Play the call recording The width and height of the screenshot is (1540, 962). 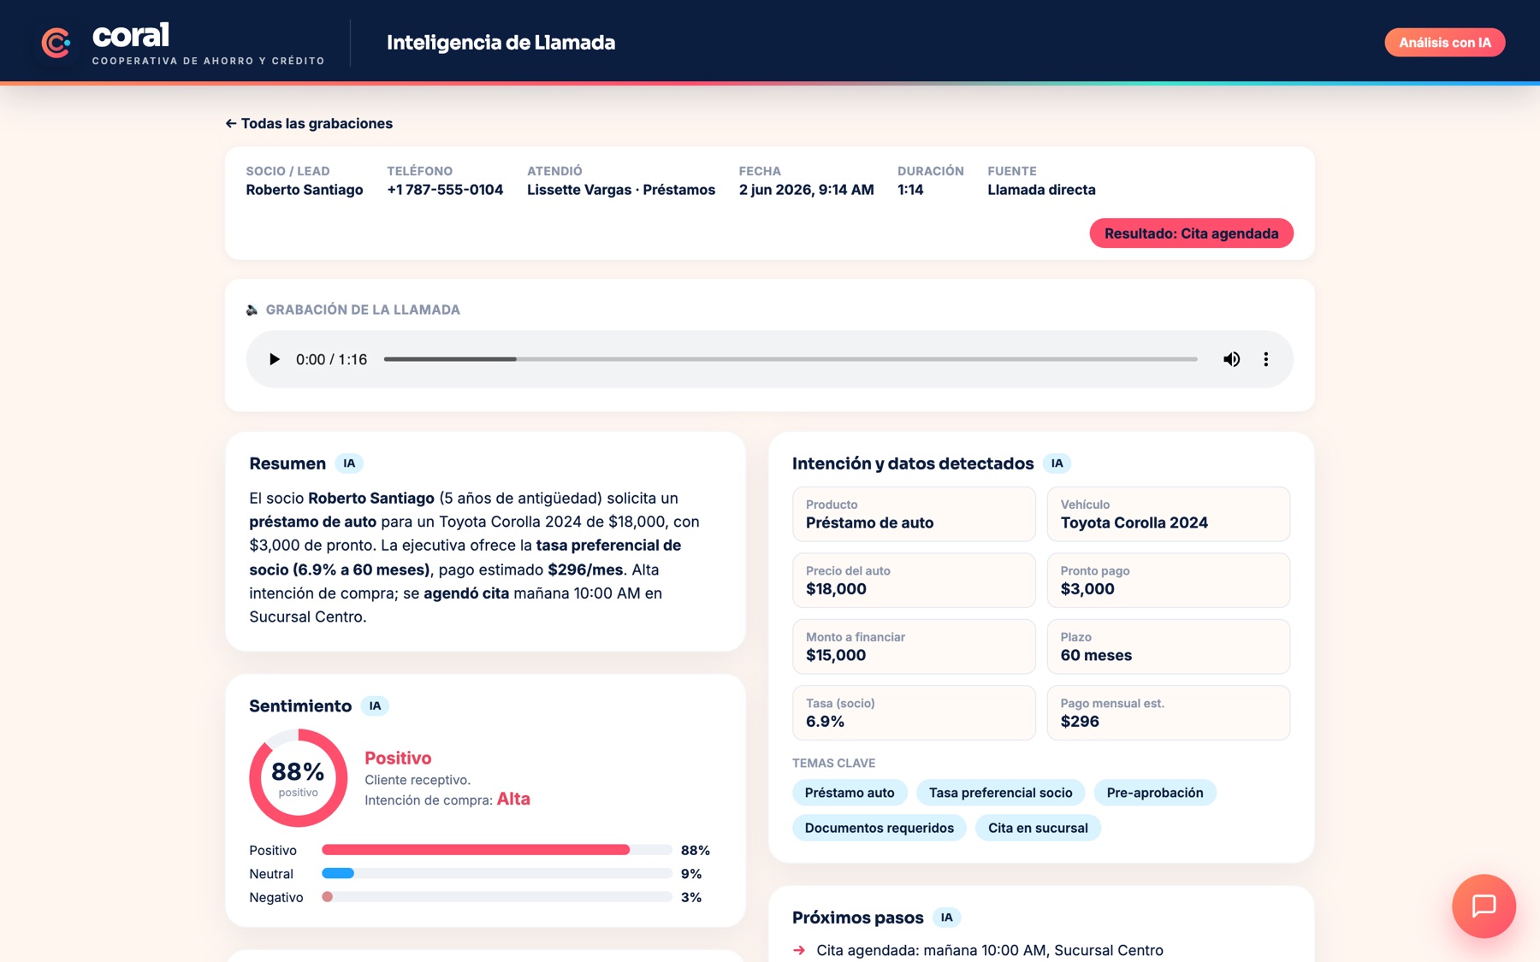[274, 359]
